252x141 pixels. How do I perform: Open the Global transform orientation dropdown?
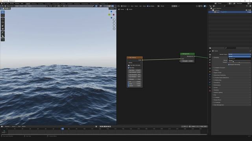[x=50, y=6]
